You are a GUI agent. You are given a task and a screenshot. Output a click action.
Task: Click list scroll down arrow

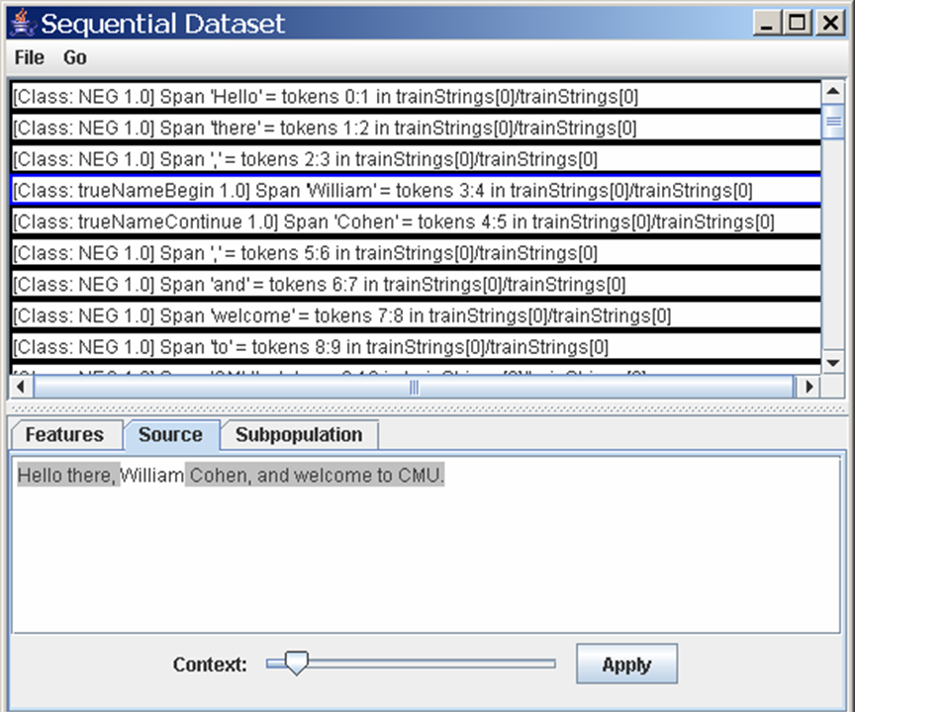(x=833, y=364)
